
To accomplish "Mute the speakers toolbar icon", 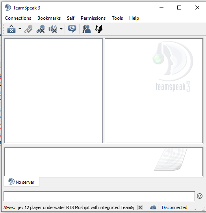I will 53,29.
